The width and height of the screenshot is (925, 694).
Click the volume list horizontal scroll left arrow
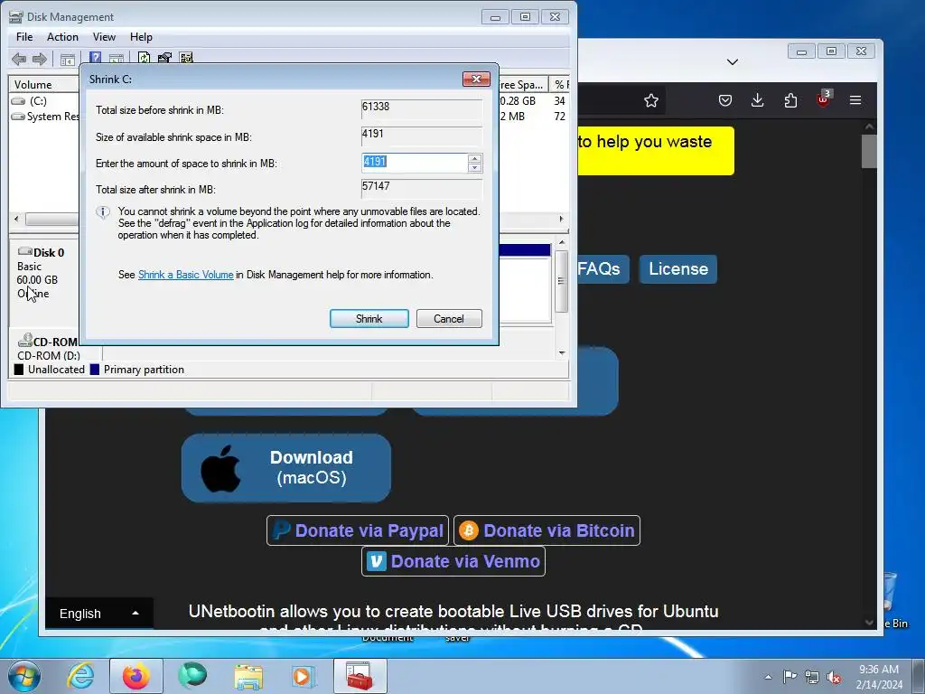[16, 219]
